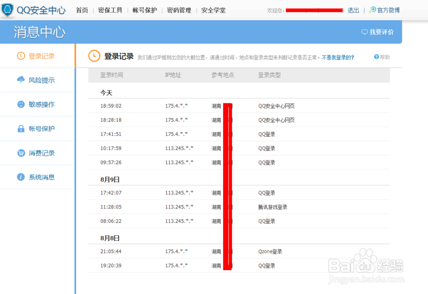Click the 11:28:05 login time
Screen dimensions: 428x294
[x=111, y=207]
